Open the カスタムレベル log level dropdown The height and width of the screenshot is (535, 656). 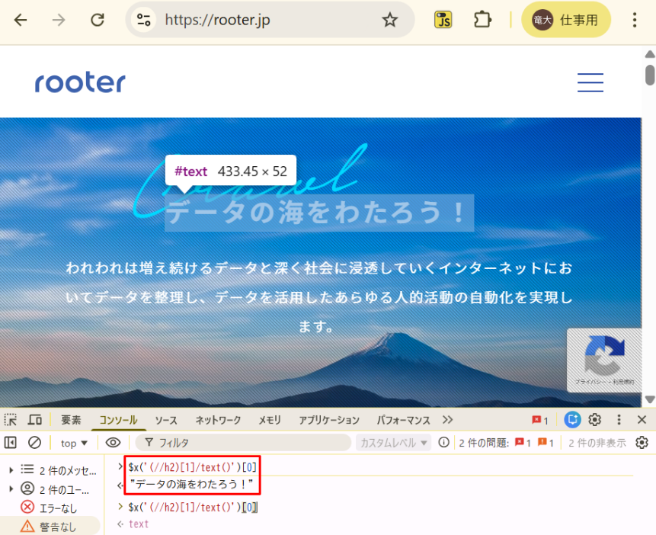click(x=394, y=443)
